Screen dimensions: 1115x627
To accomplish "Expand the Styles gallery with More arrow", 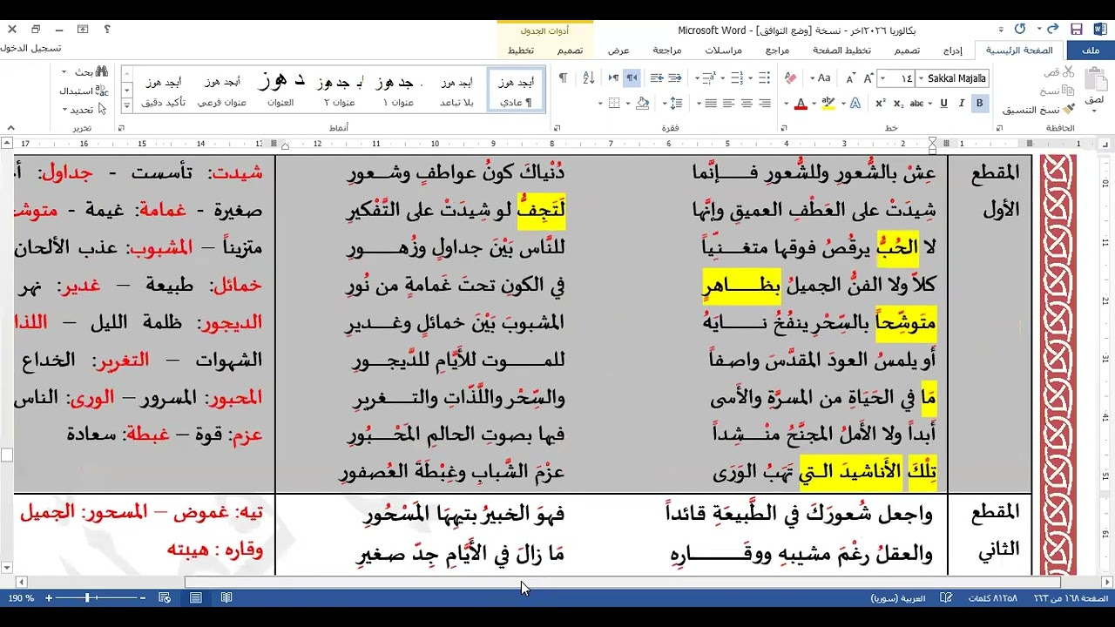I will click(x=127, y=104).
